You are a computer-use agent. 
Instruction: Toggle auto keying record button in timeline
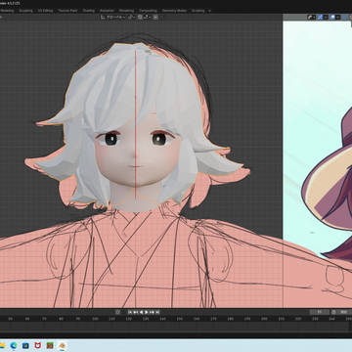click(x=117, y=312)
